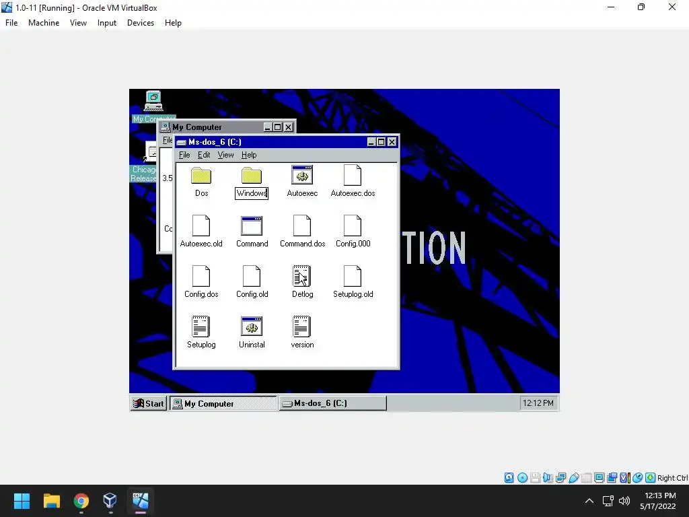The height and width of the screenshot is (517, 689).
Task: Open the VirtualBox File menu
Action: [11, 23]
